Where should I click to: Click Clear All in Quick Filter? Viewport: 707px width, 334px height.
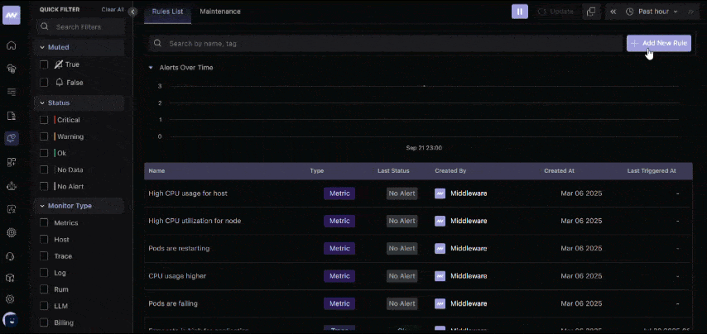[113, 10]
